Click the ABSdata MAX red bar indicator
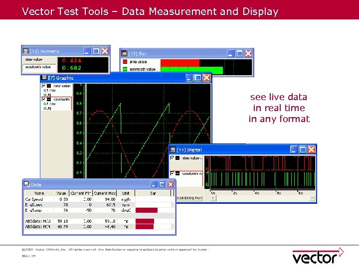Screen dimensions: 359x269 pyautogui.click(x=145, y=221)
